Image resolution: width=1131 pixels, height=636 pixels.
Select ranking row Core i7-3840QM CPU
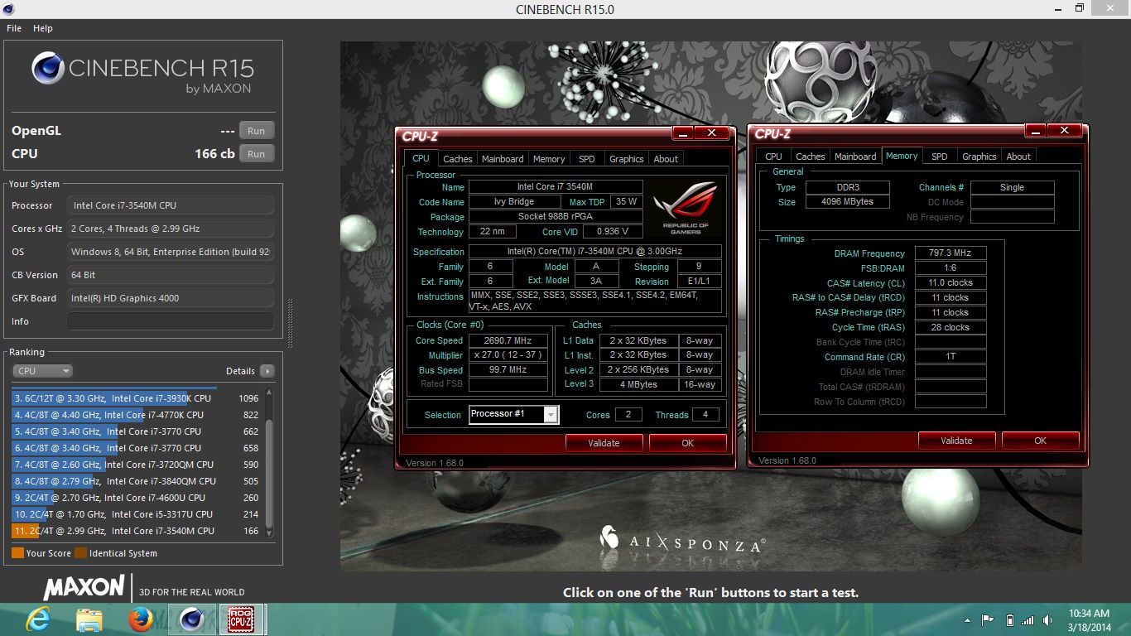[x=136, y=481]
